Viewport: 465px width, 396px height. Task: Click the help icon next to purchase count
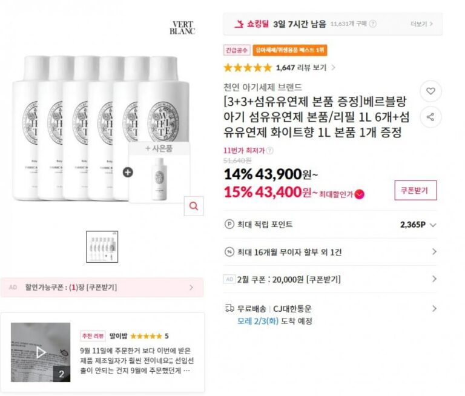[373, 24]
